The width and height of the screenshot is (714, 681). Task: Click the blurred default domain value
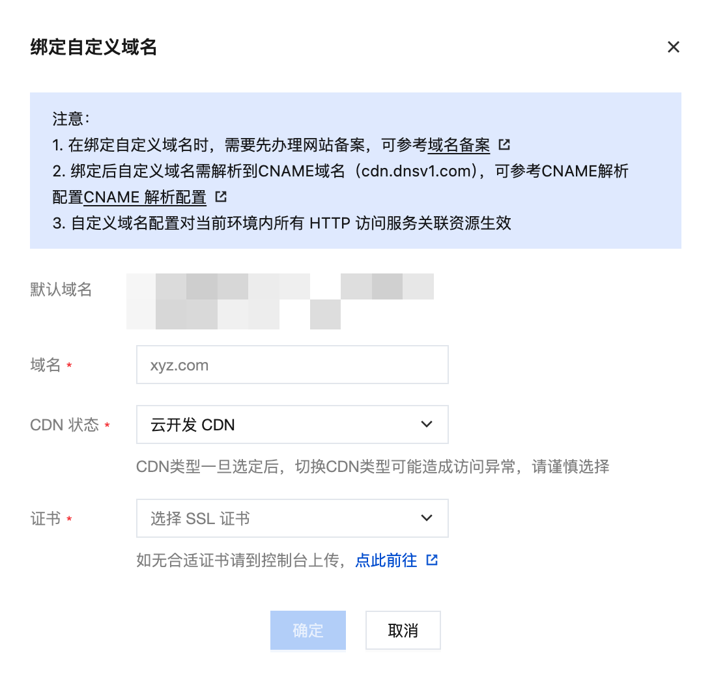(280, 300)
